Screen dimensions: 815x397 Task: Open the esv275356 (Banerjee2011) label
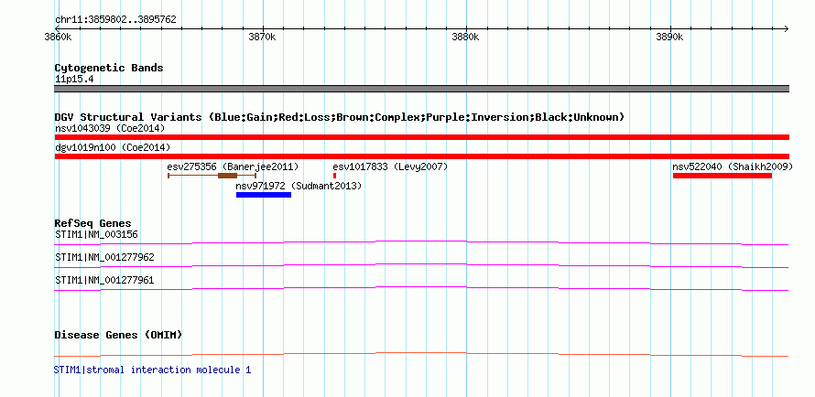click(233, 166)
